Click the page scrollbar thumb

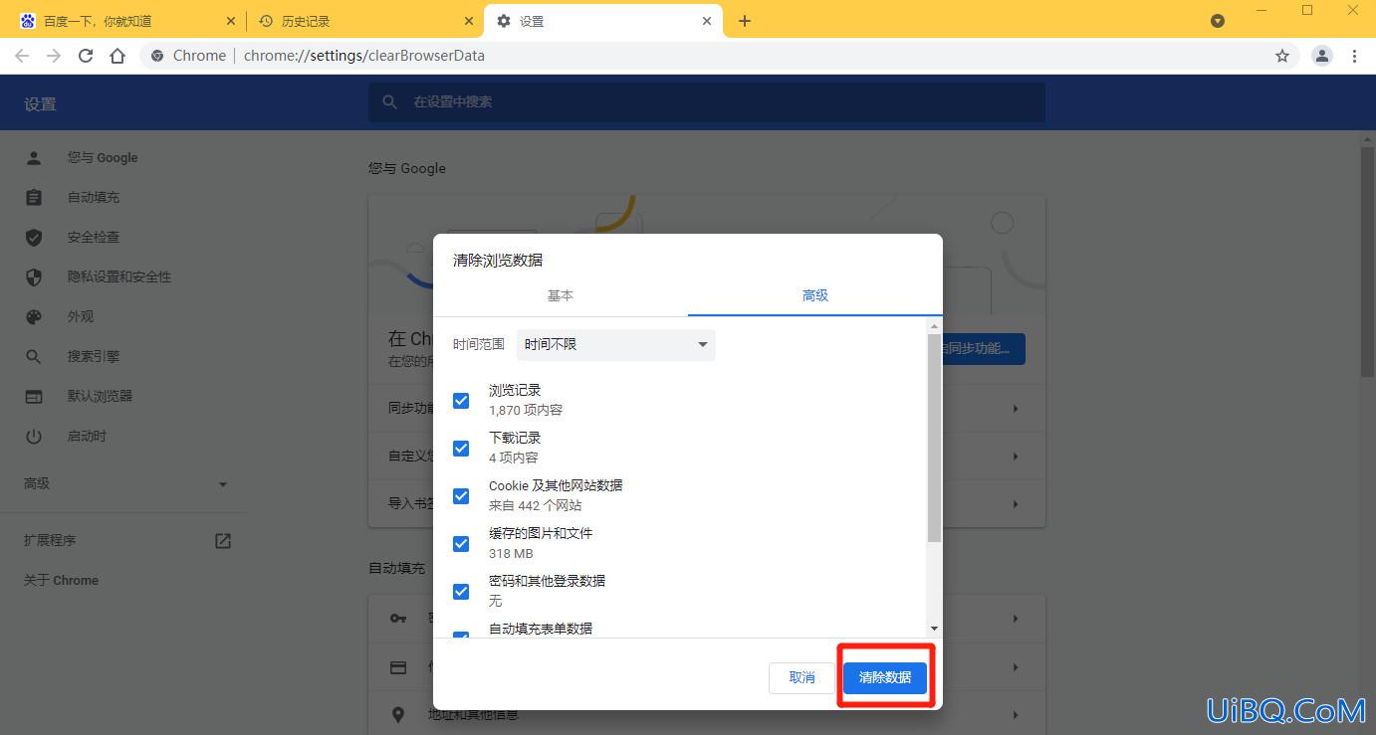[1368, 262]
